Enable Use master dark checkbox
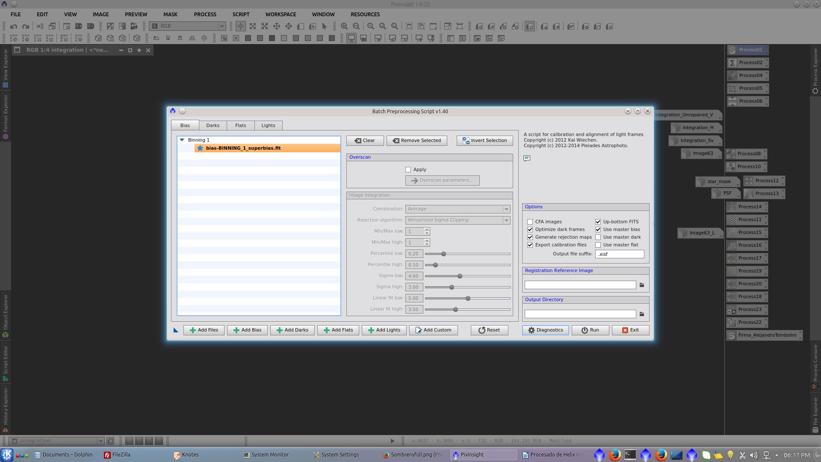The width and height of the screenshot is (821, 462). [x=598, y=237]
